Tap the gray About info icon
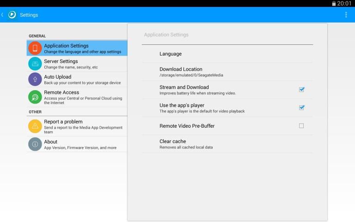The height and width of the screenshot is (222, 355). [x=35, y=144]
